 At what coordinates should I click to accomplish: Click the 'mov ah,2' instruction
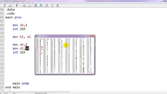(x=20, y=45)
